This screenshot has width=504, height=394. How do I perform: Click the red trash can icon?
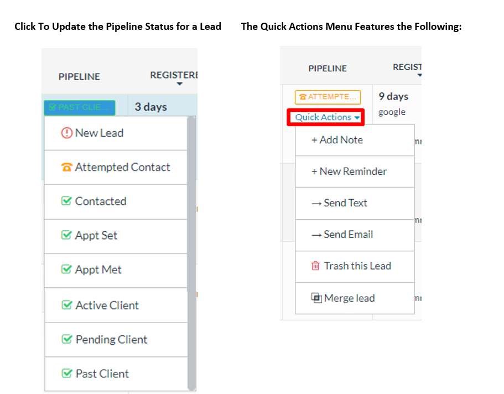[x=316, y=266]
